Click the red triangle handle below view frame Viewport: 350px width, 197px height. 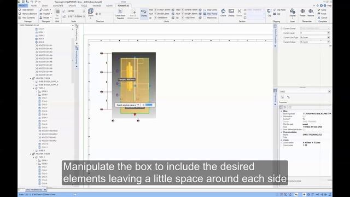tap(135, 115)
